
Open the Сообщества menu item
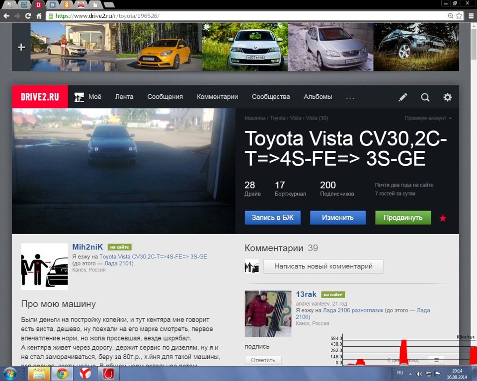pos(271,97)
